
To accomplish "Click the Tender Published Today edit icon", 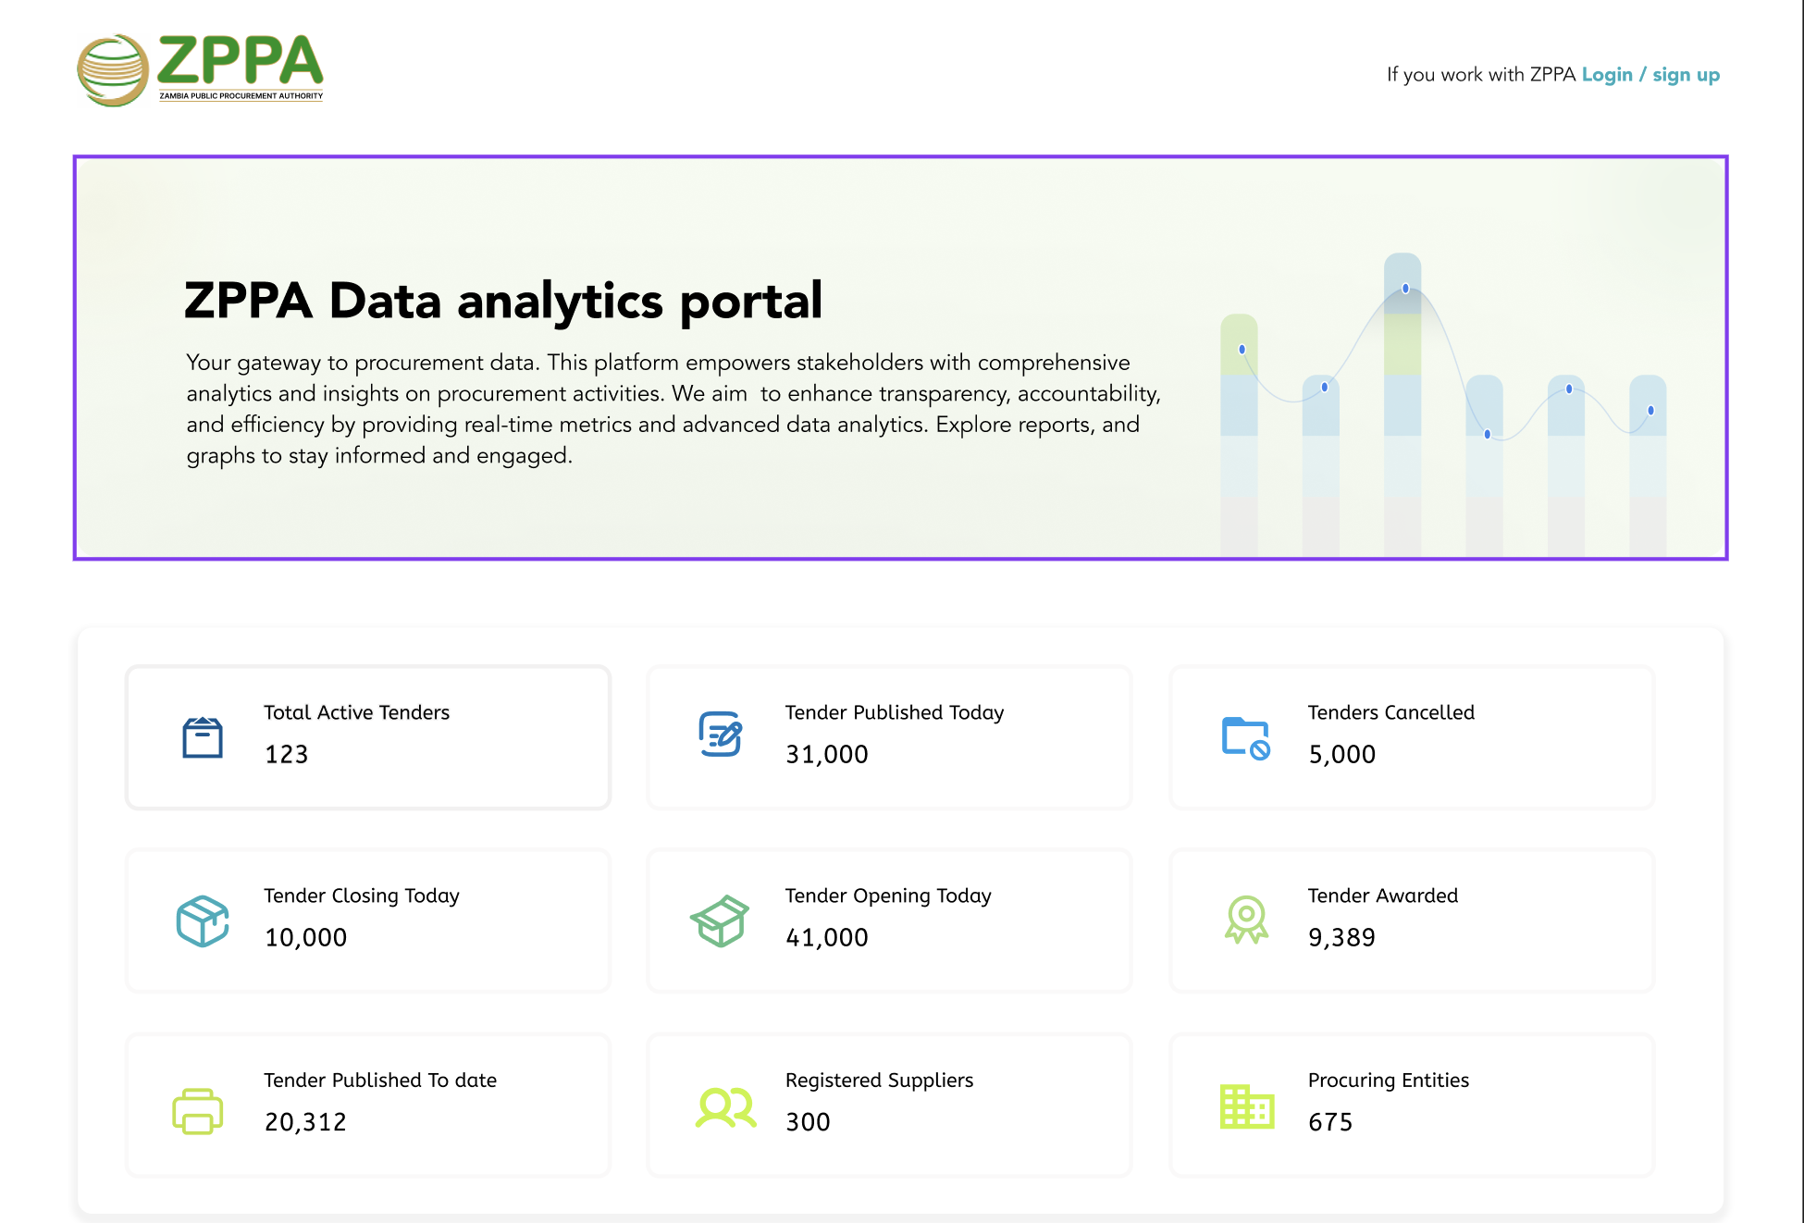I will click(x=721, y=735).
